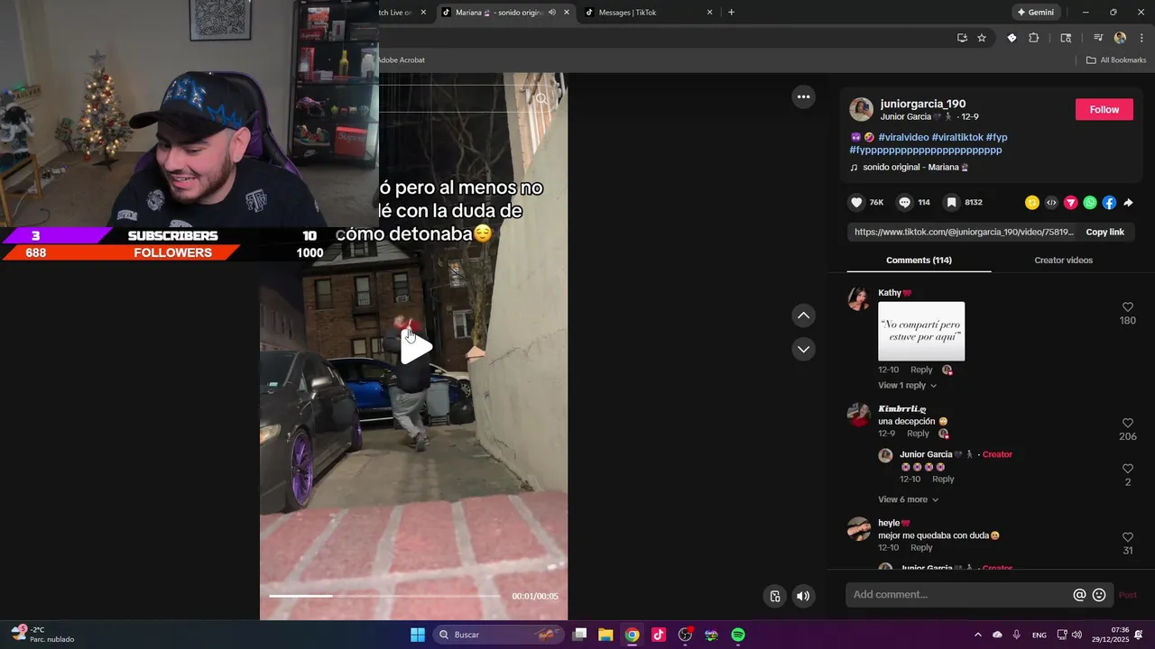Open the #viraltiktok hashtag
The image size is (1155, 649).
[957, 137]
